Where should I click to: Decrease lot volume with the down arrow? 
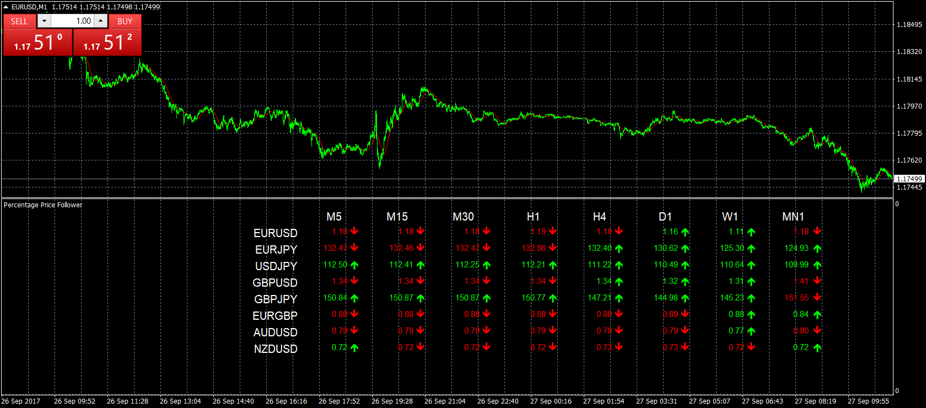pyautogui.click(x=44, y=21)
